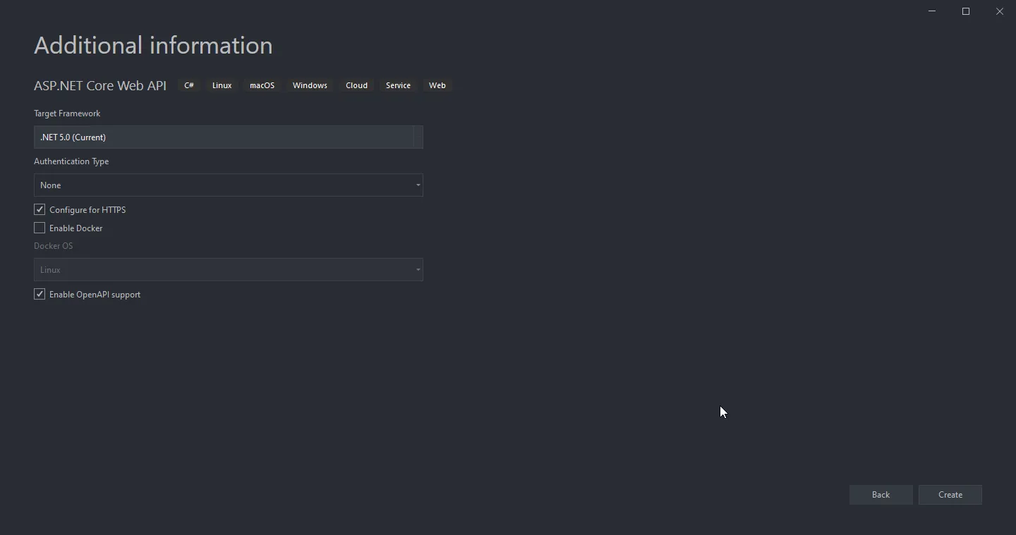
Task: Go back using the Back button
Action: click(x=881, y=495)
